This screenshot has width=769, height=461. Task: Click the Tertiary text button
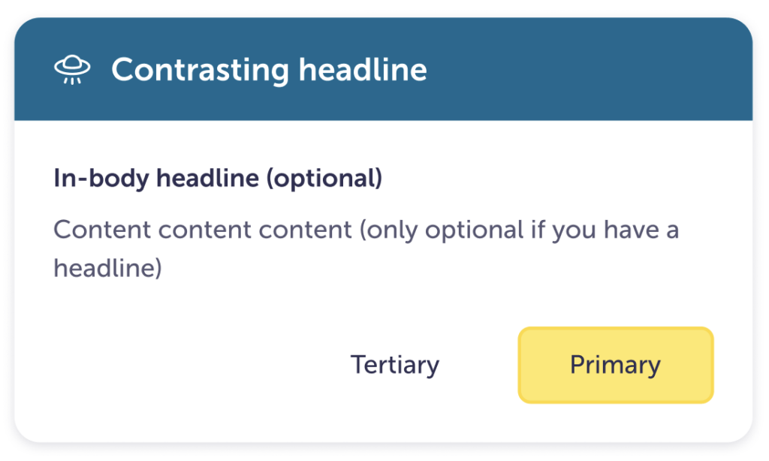point(395,365)
